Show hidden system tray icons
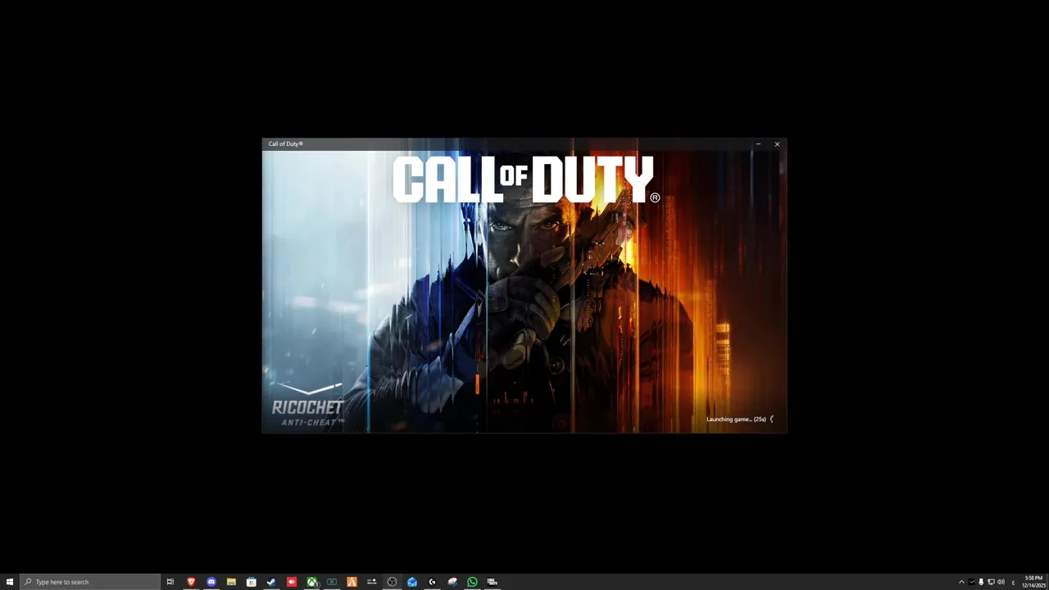 [961, 582]
